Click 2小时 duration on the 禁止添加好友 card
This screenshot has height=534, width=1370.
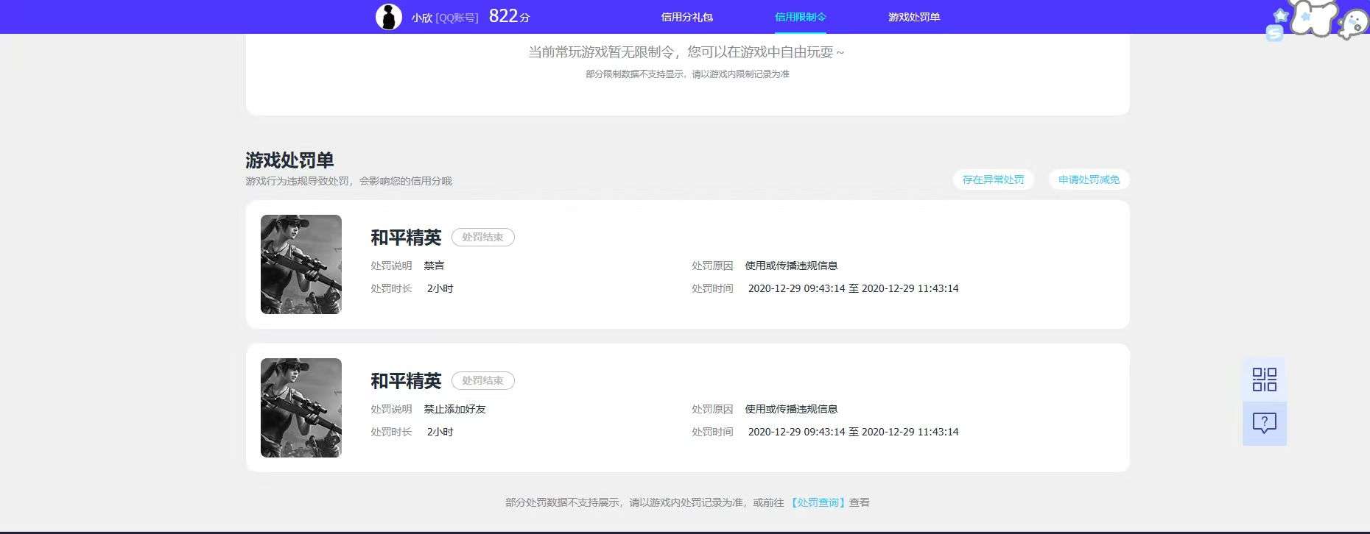pyautogui.click(x=440, y=432)
